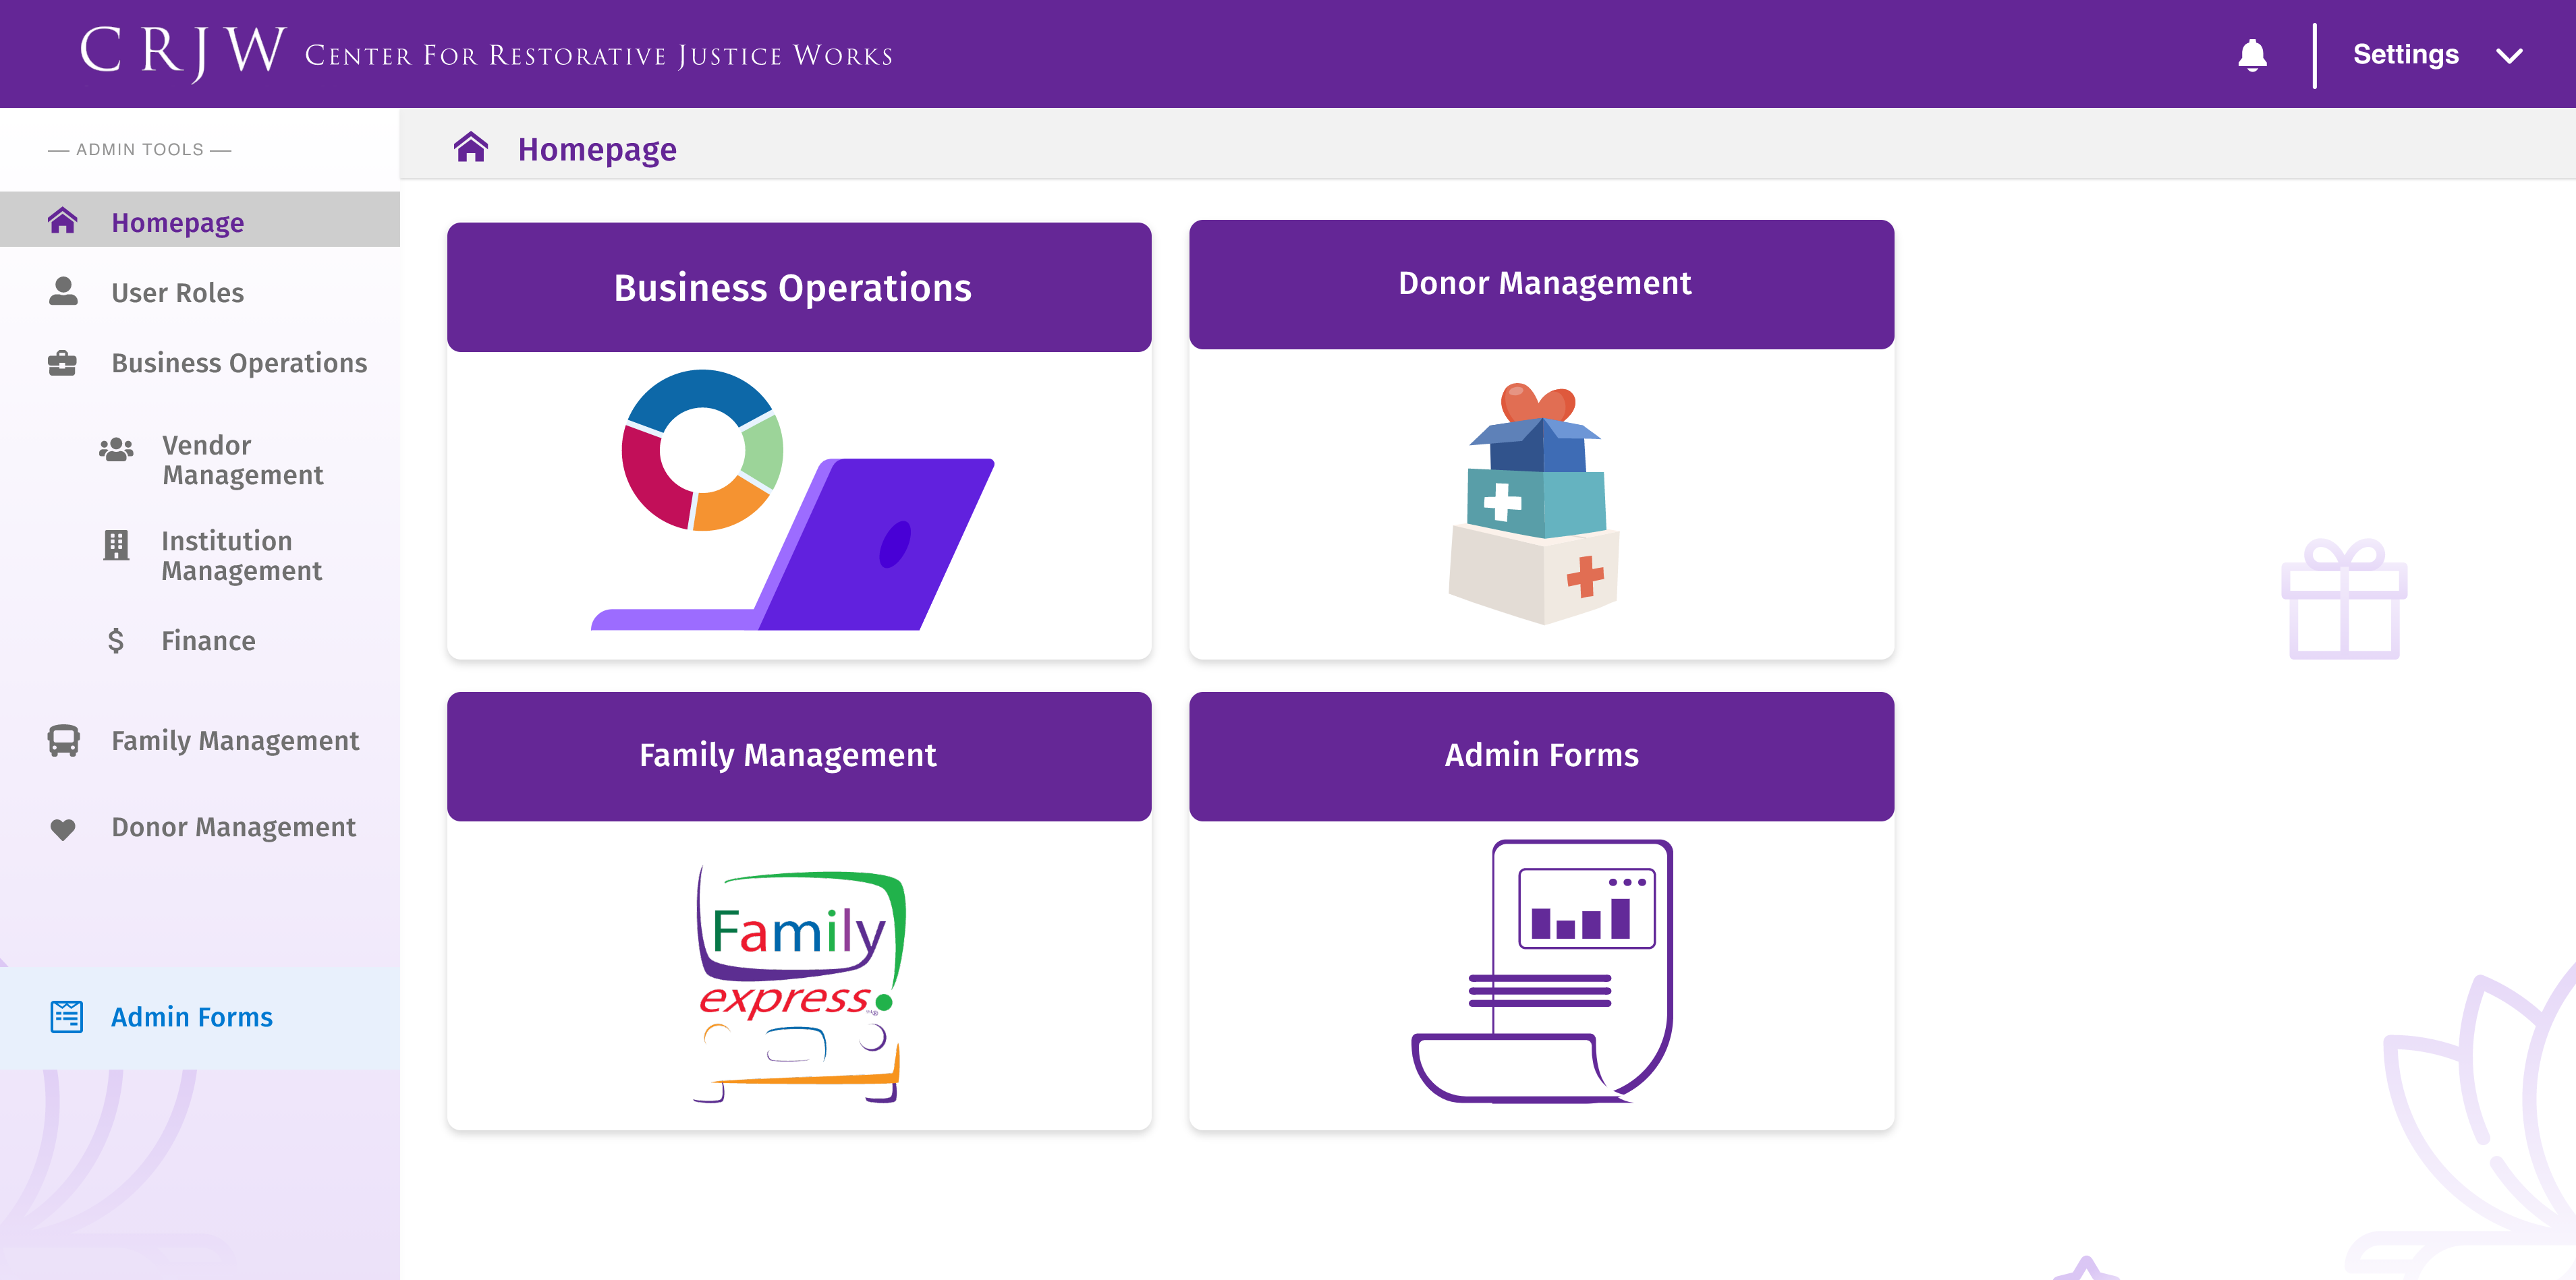The image size is (2576, 1280).
Task: Open the Family Management card header
Action: 798,755
